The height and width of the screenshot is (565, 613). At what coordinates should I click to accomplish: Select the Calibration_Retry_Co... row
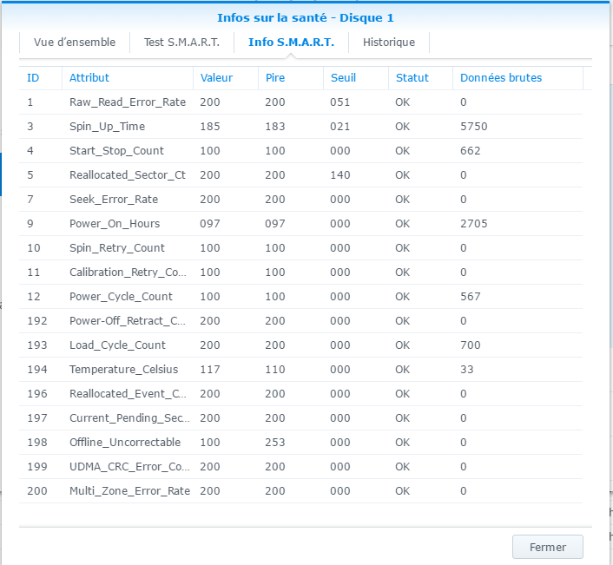300,272
